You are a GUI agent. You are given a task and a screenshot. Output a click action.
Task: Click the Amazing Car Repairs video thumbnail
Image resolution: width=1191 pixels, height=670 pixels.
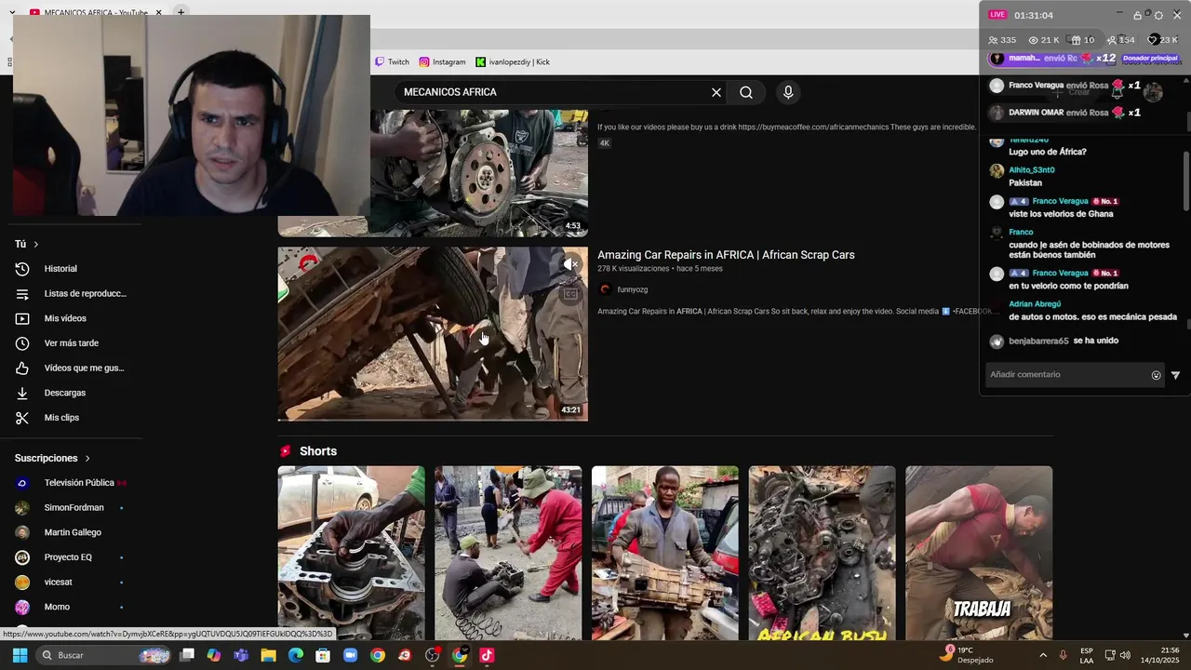pyautogui.click(x=433, y=334)
